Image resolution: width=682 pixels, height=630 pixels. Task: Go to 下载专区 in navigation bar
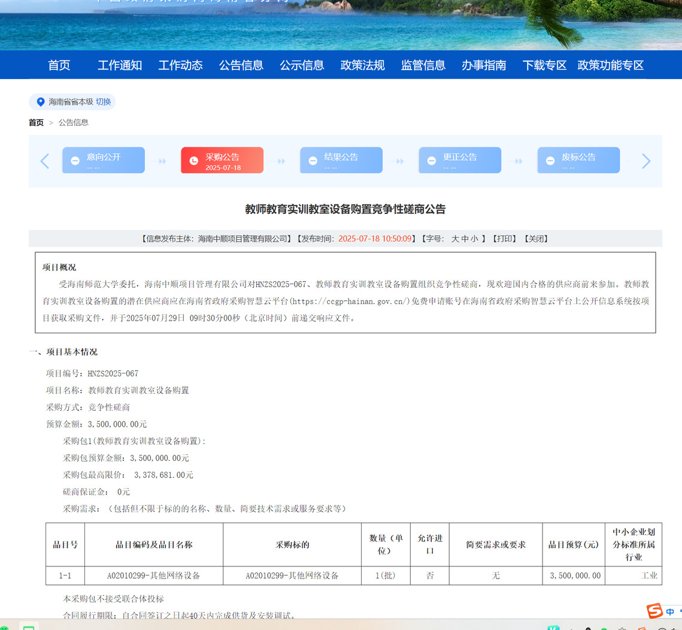(x=544, y=65)
